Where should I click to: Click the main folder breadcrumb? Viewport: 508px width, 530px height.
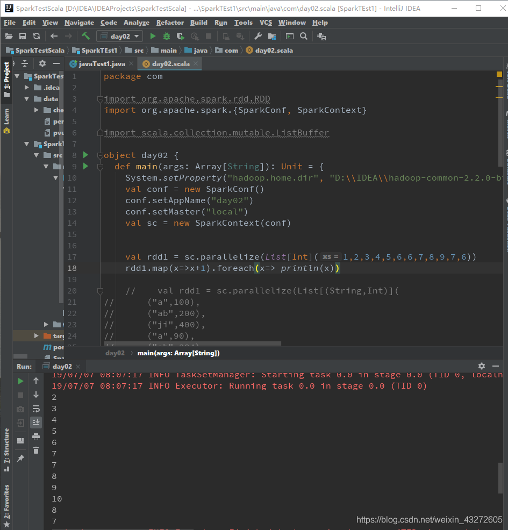point(164,51)
